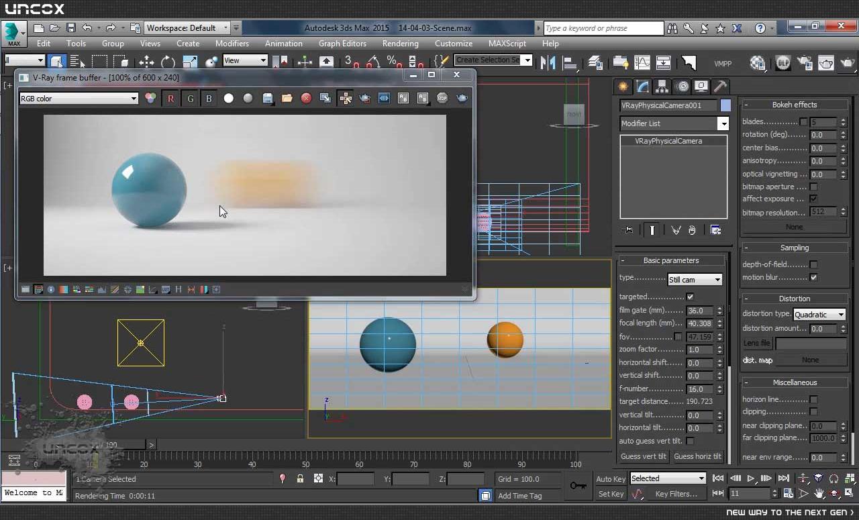Clear image in V-Ray frame buffer
Image resolution: width=859 pixels, height=520 pixels.
click(x=306, y=99)
